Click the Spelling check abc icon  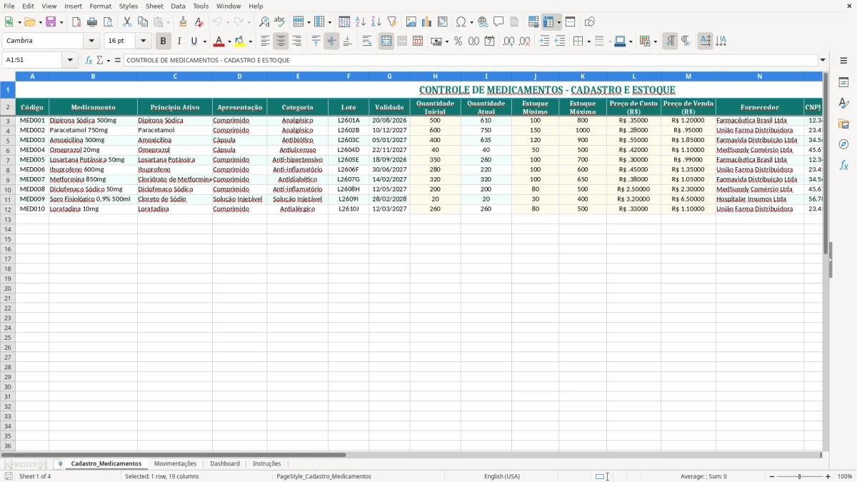click(279, 22)
